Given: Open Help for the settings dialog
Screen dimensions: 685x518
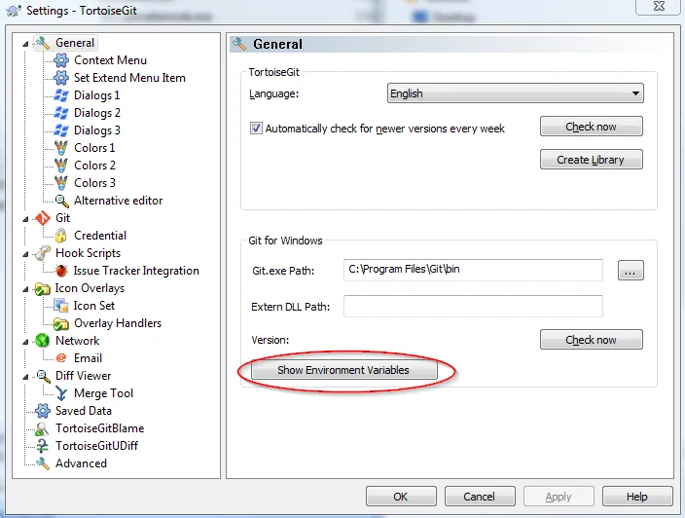Looking at the screenshot, I should [637, 497].
